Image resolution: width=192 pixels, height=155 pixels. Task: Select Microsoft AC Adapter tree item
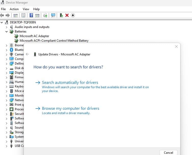tap(35, 36)
